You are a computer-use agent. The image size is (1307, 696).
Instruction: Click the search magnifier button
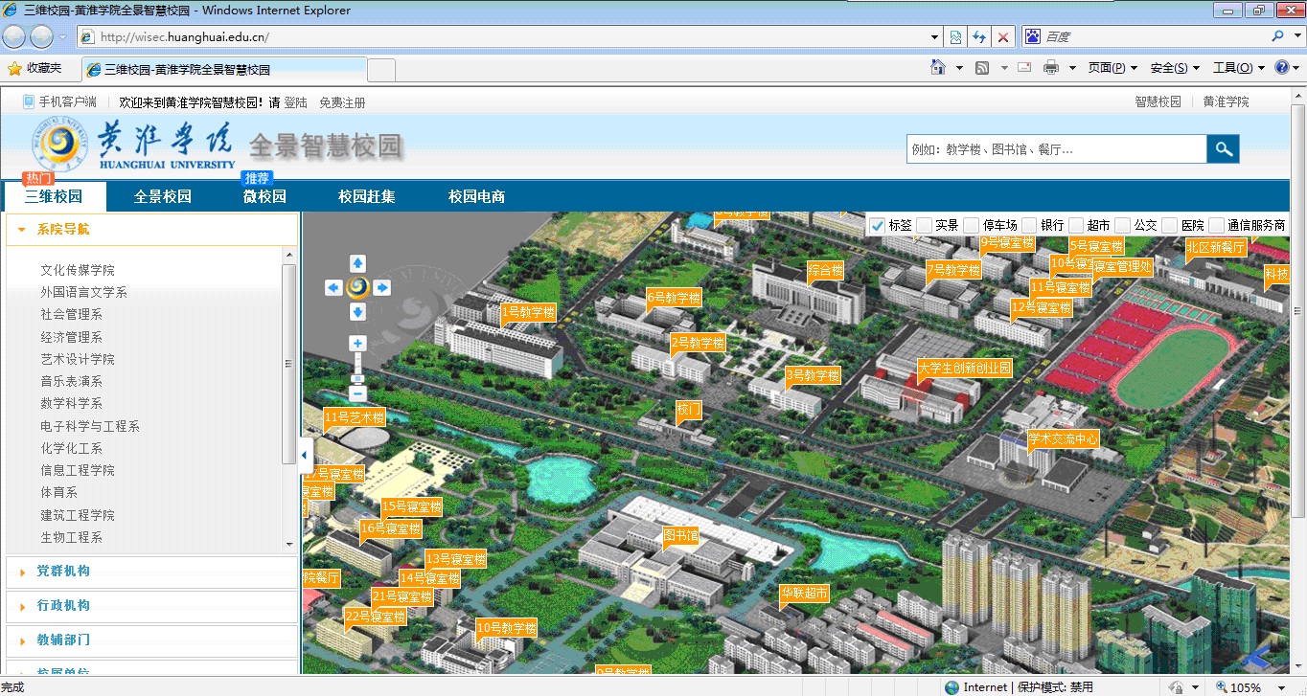[x=1223, y=149]
